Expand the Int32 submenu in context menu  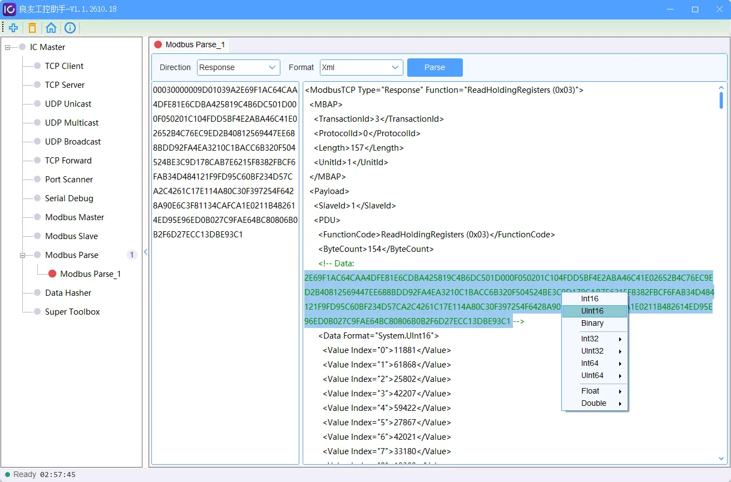coord(595,339)
